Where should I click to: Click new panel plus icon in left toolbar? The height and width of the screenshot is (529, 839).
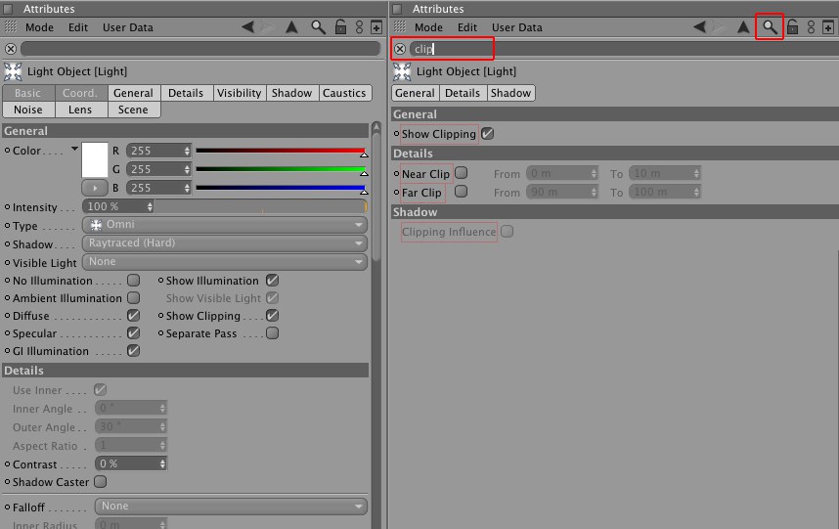pos(376,27)
